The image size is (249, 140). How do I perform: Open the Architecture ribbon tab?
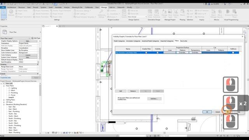tap(12, 7)
